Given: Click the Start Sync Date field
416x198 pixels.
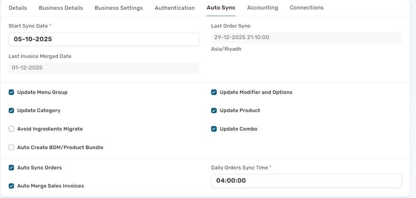Looking at the screenshot, I should coord(104,39).
